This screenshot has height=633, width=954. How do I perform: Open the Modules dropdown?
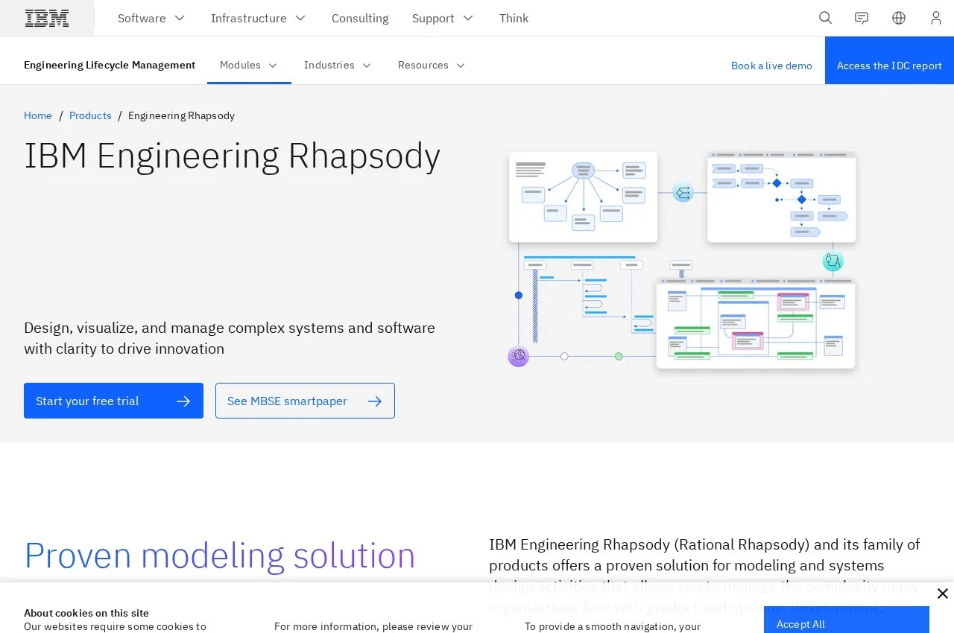click(x=249, y=65)
